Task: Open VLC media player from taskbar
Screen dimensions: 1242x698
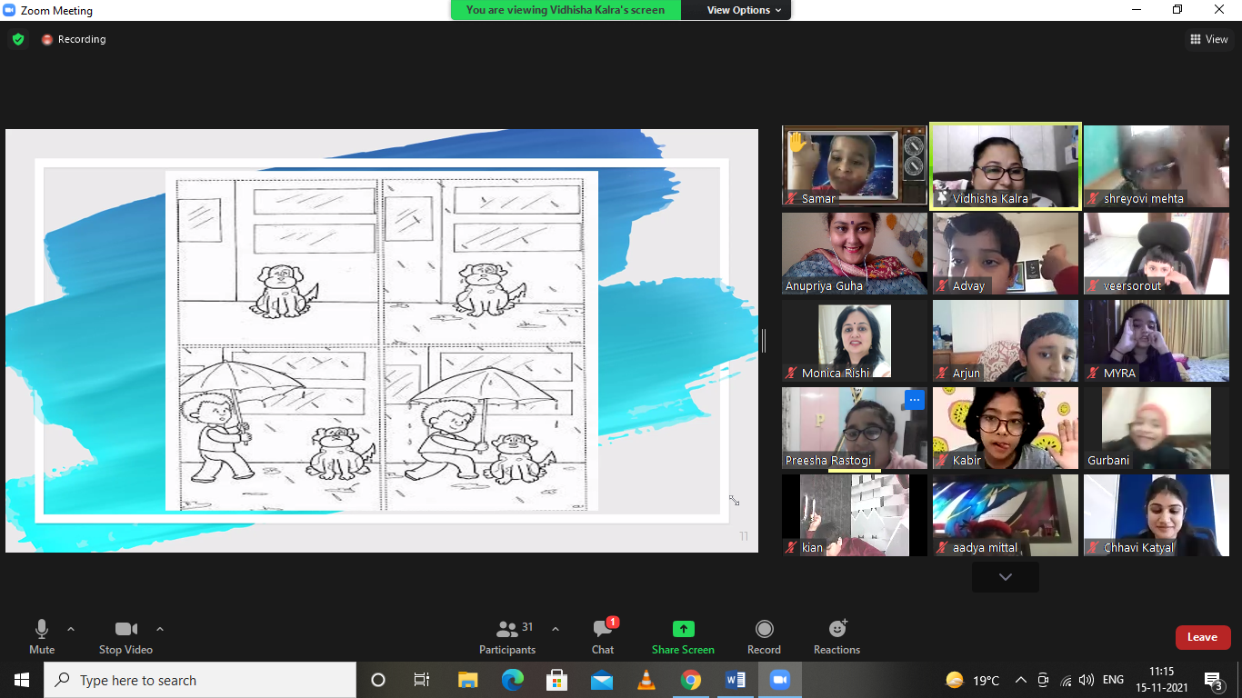Action: 646,680
